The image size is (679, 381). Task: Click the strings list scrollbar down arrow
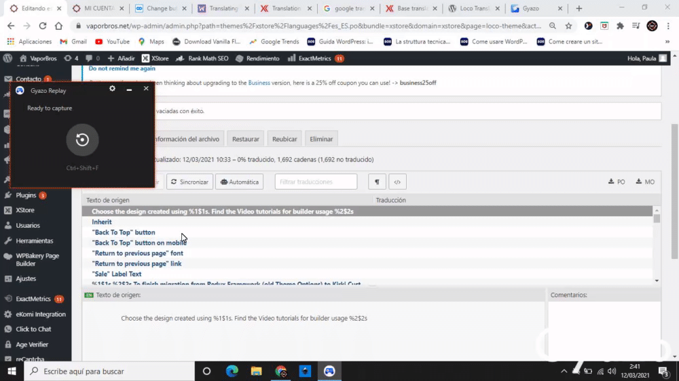click(657, 281)
